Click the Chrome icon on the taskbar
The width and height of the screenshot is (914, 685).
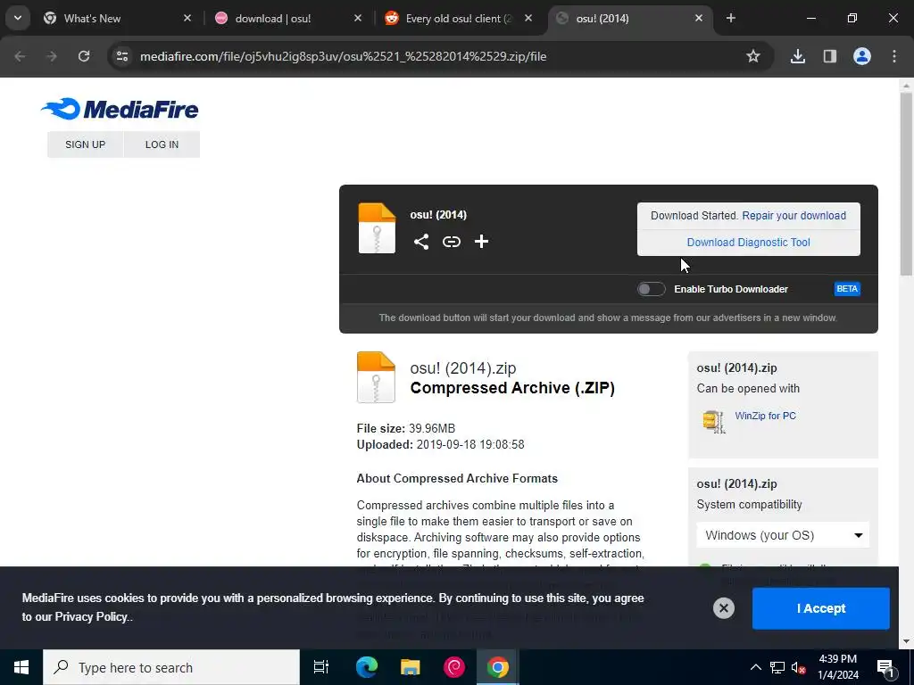(x=497, y=667)
